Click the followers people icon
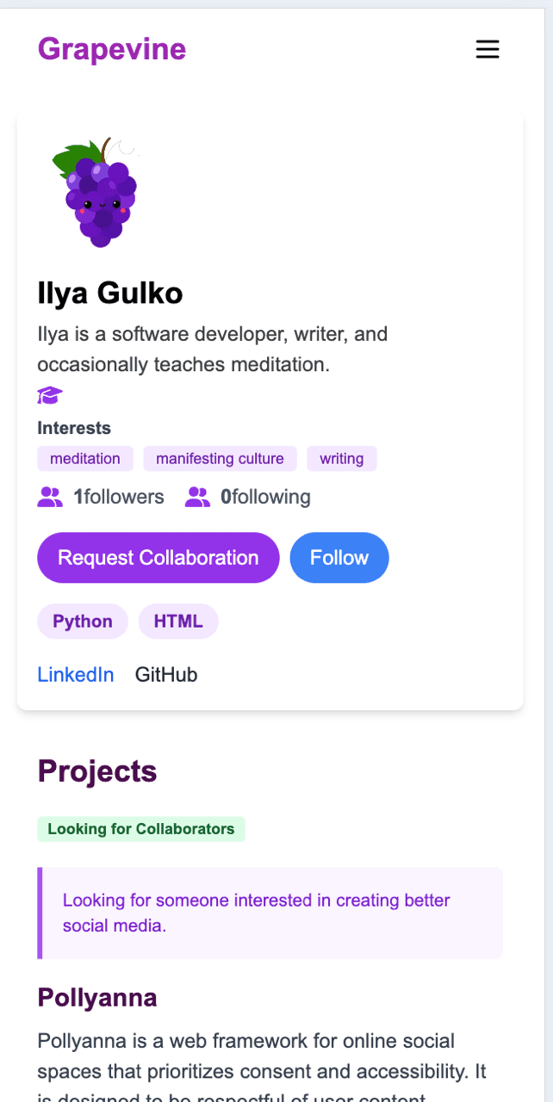Image resolution: width=553 pixels, height=1102 pixels. 51,497
